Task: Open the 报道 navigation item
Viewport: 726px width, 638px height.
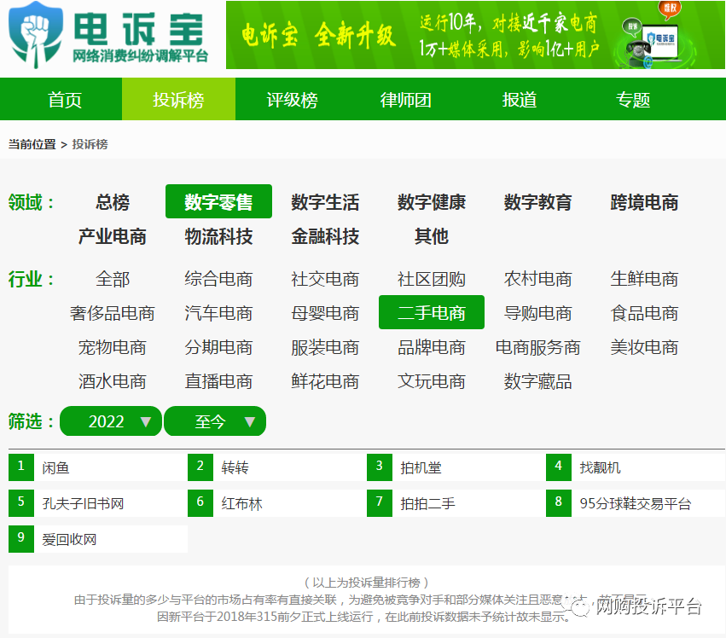Action: point(520,100)
